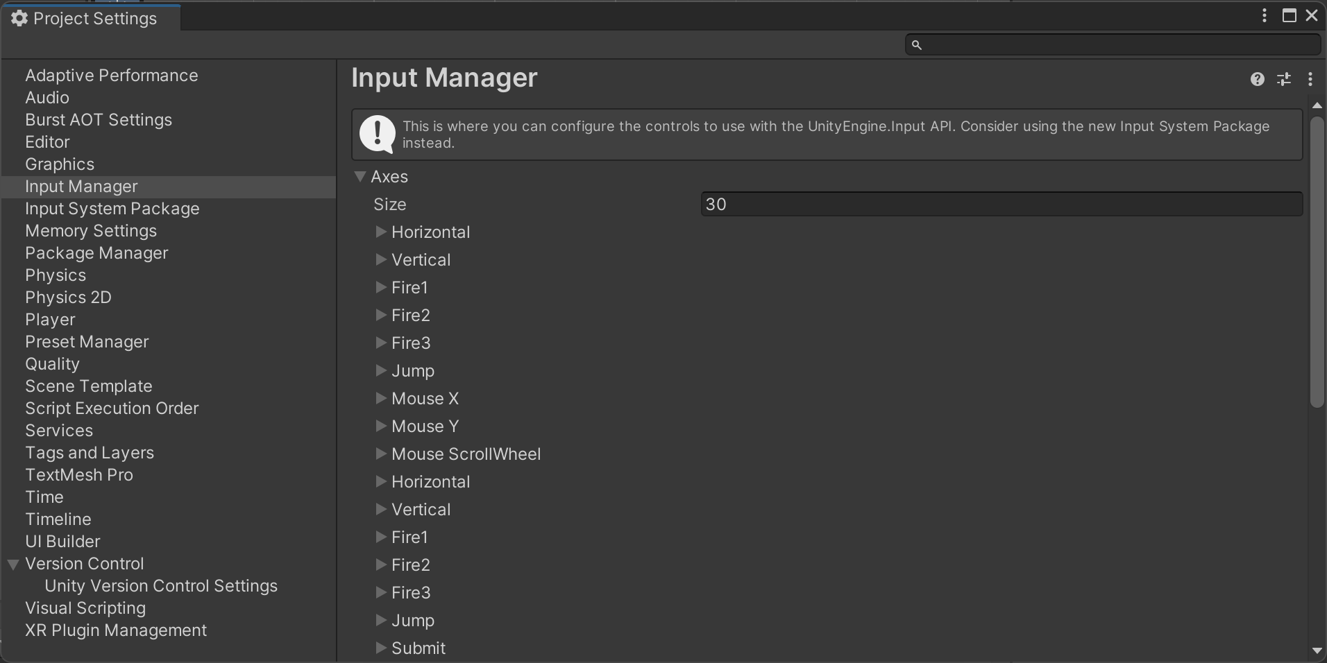This screenshot has width=1327, height=663.
Task: Open the Project Settings window options menu
Action: pyautogui.click(x=1265, y=15)
